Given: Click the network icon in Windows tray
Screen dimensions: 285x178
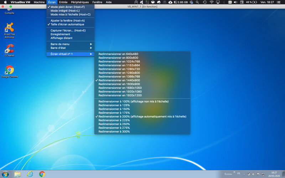Looking at the screenshot, I should click(263, 174).
